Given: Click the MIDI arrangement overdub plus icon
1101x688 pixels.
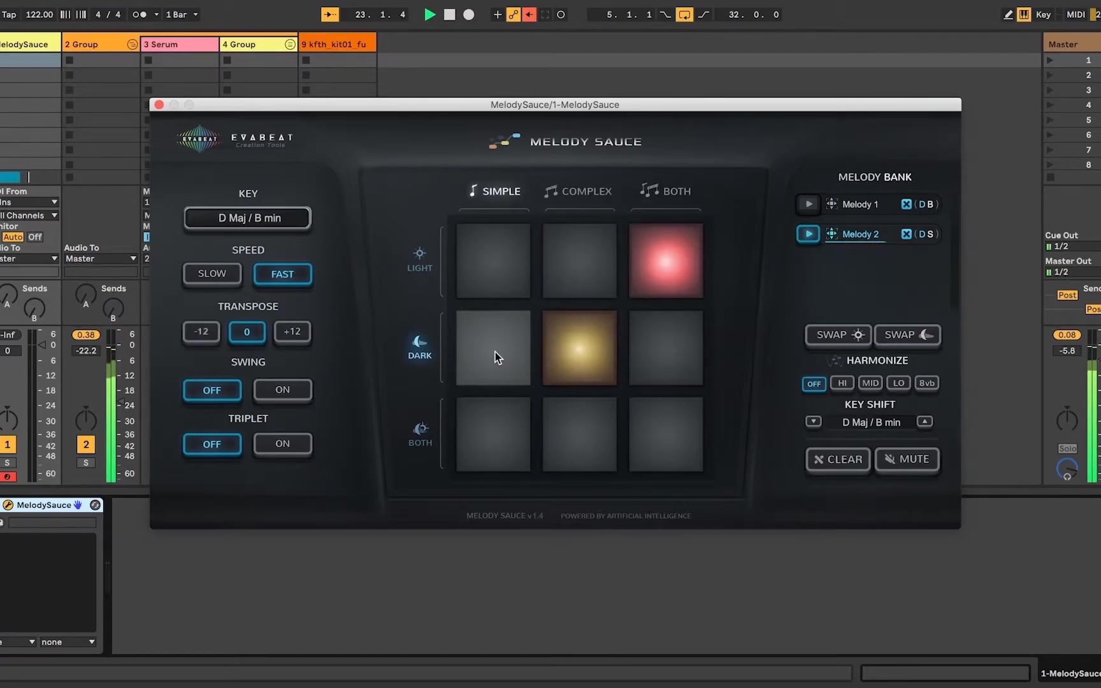Looking at the screenshot, I should coord(497,15).
